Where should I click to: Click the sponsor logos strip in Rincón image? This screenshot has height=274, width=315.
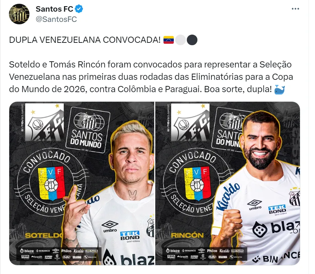(205, 254)
